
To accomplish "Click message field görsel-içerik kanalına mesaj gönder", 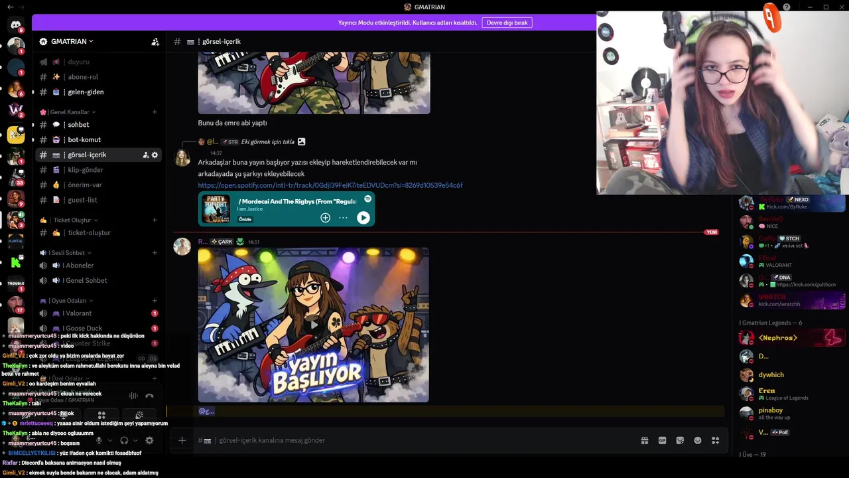I will [424, 440].
